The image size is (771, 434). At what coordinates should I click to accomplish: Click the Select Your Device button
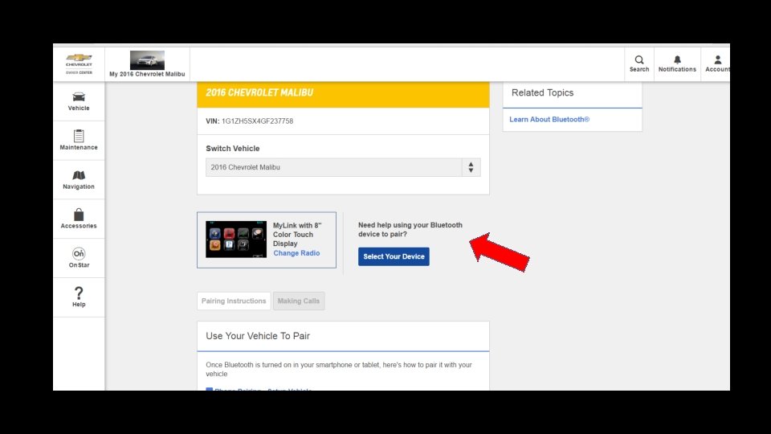(x=394, y=256)
